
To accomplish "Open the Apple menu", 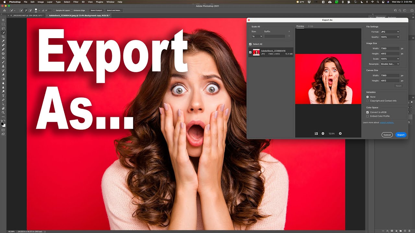I will [5, 2].
